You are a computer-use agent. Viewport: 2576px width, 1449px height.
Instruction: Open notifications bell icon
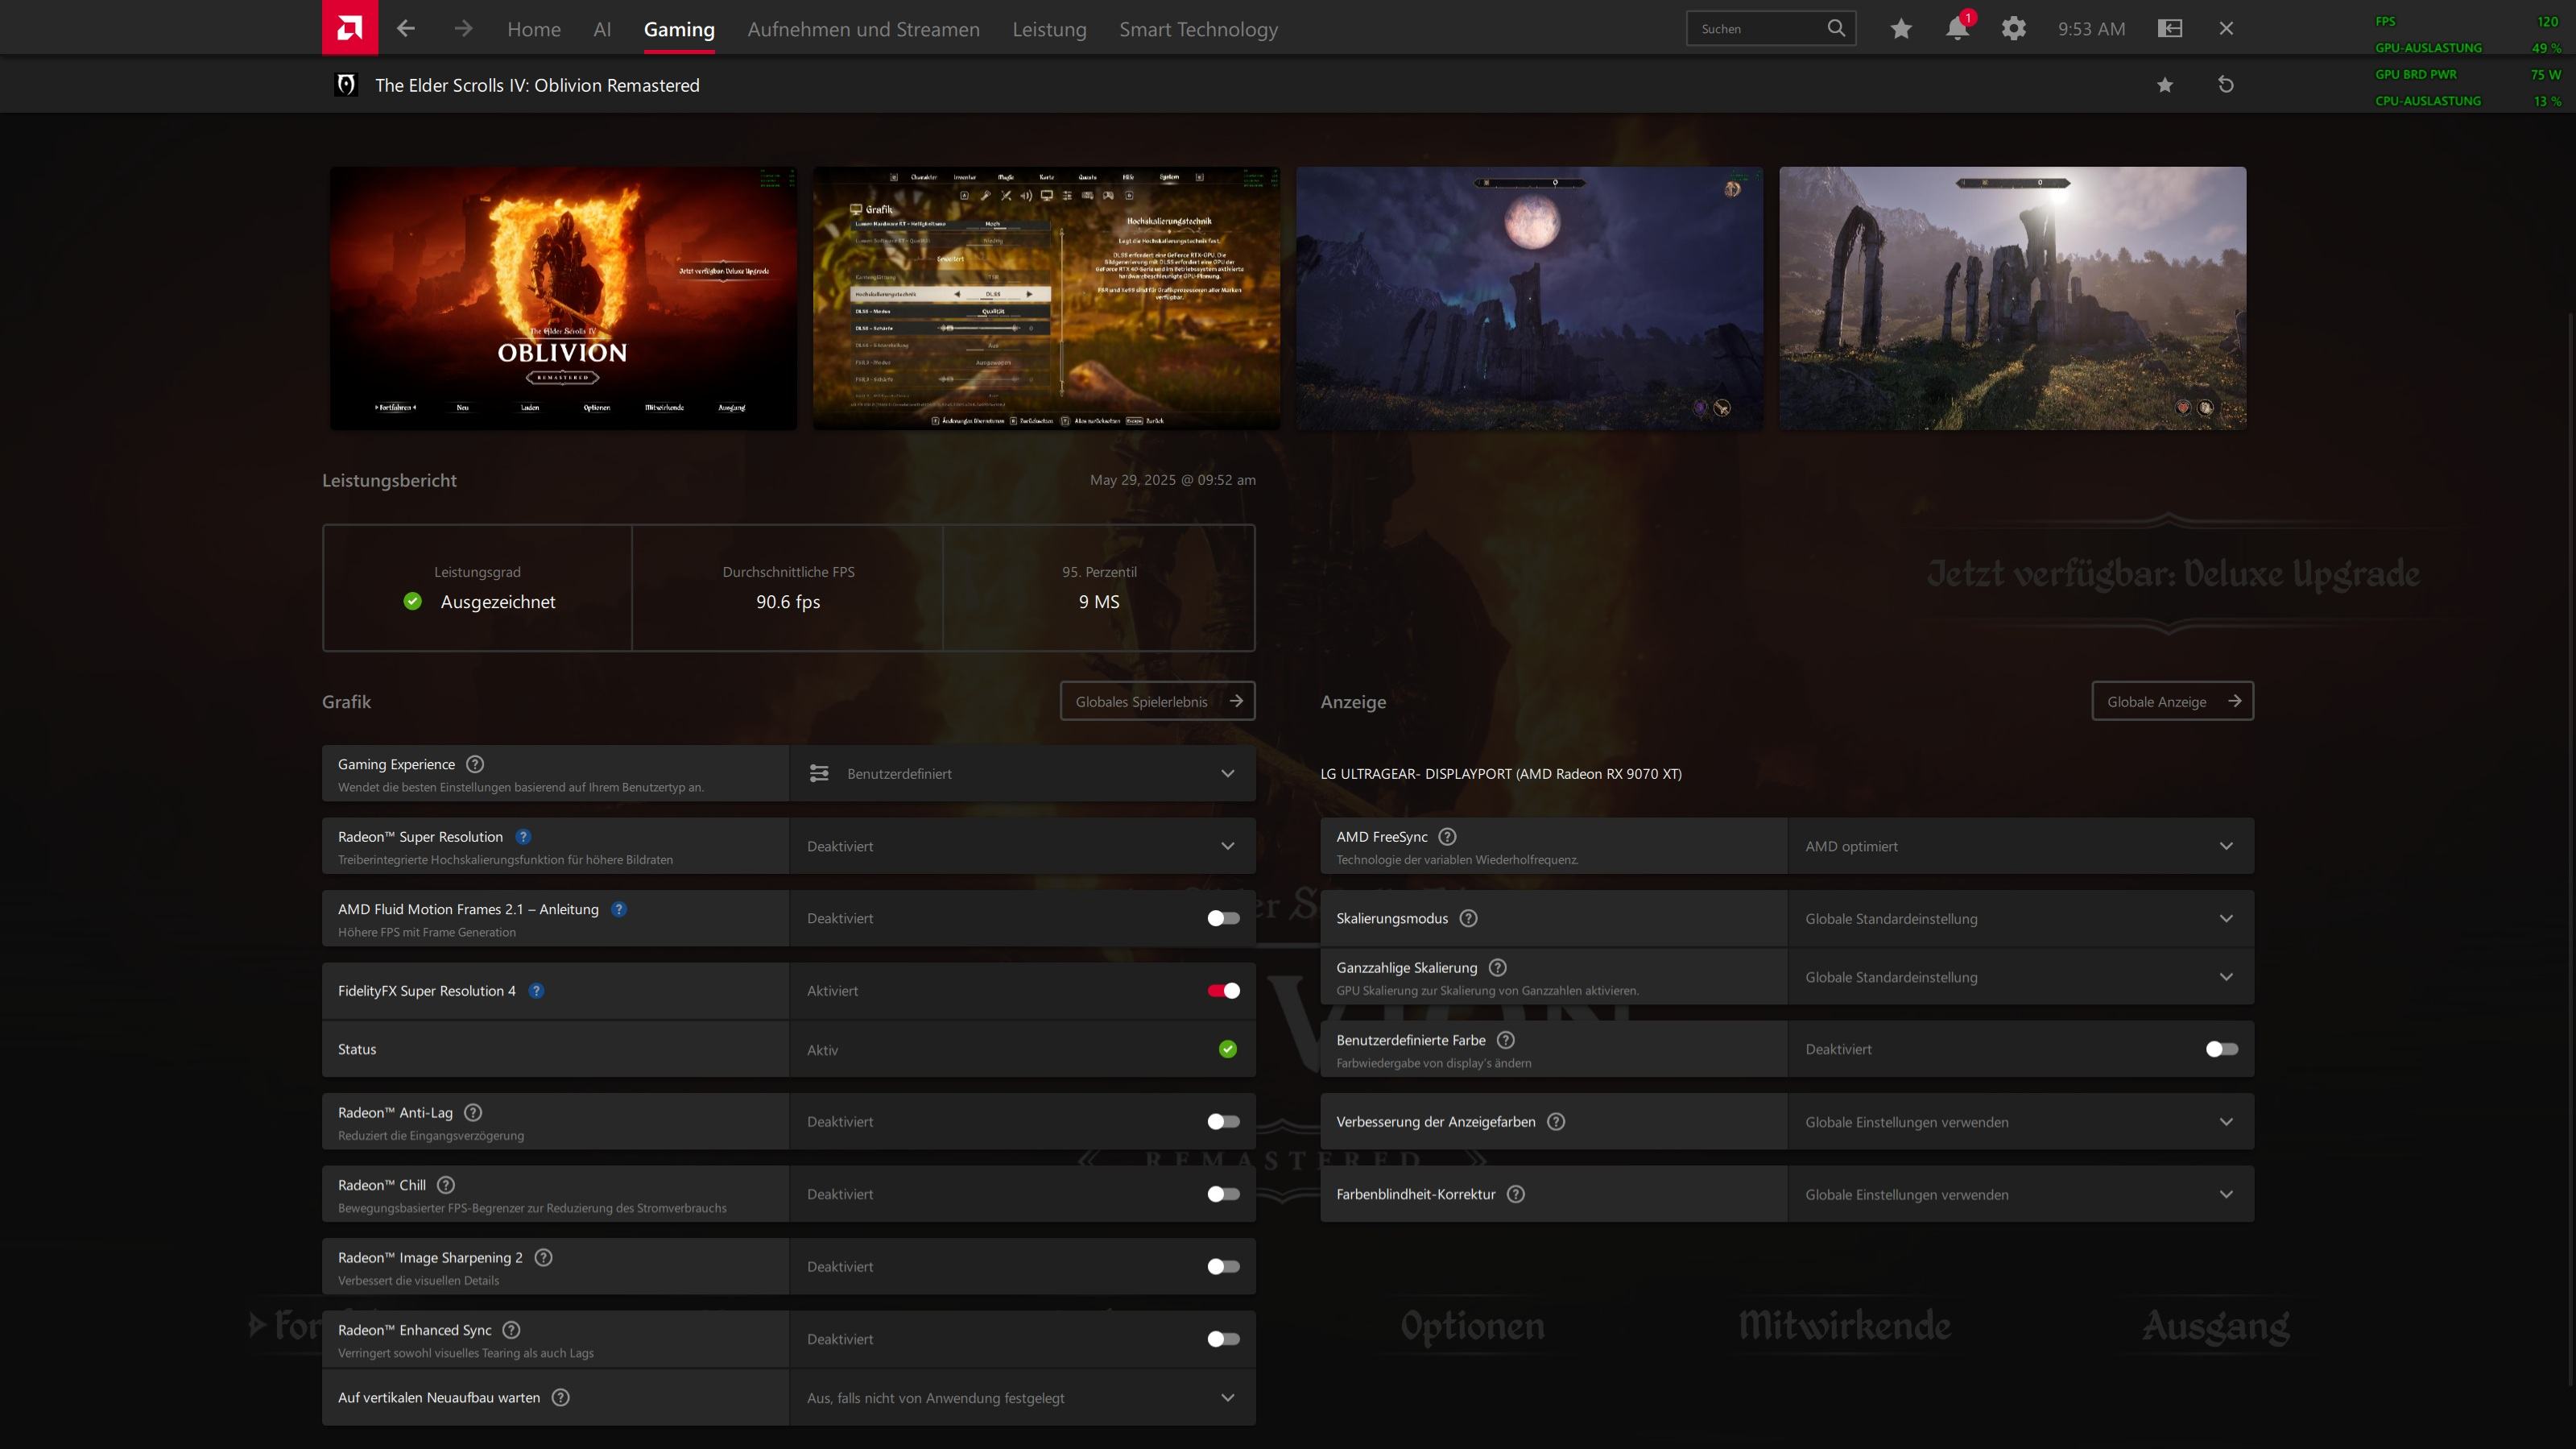(1957, 28)
